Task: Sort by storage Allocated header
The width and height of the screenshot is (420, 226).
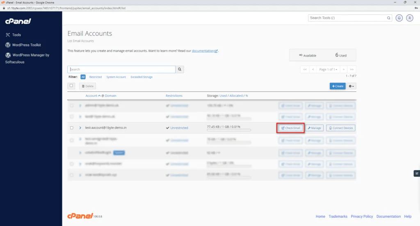Action: point(236,96)
